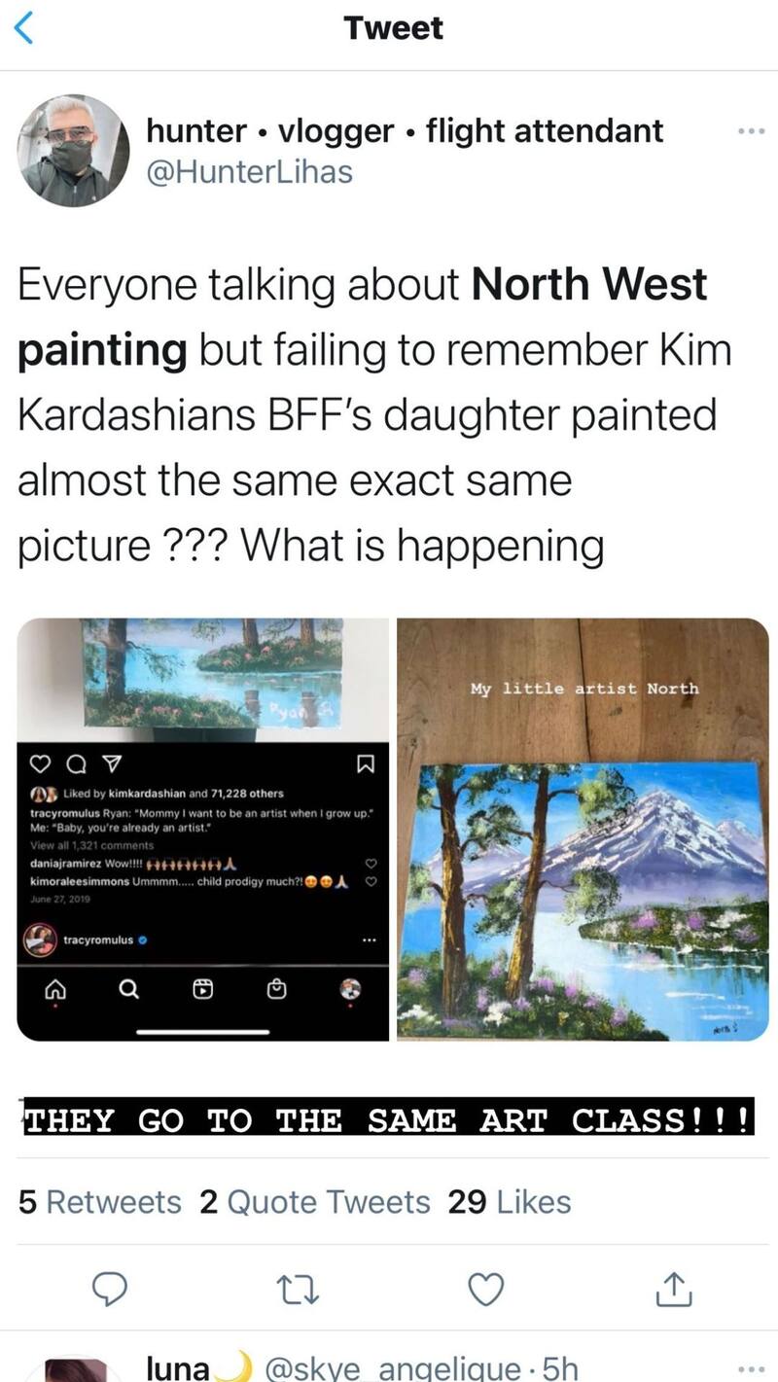The image size is (778, 1382).
Task: Open the North painting image
Action: pos(583,830)
